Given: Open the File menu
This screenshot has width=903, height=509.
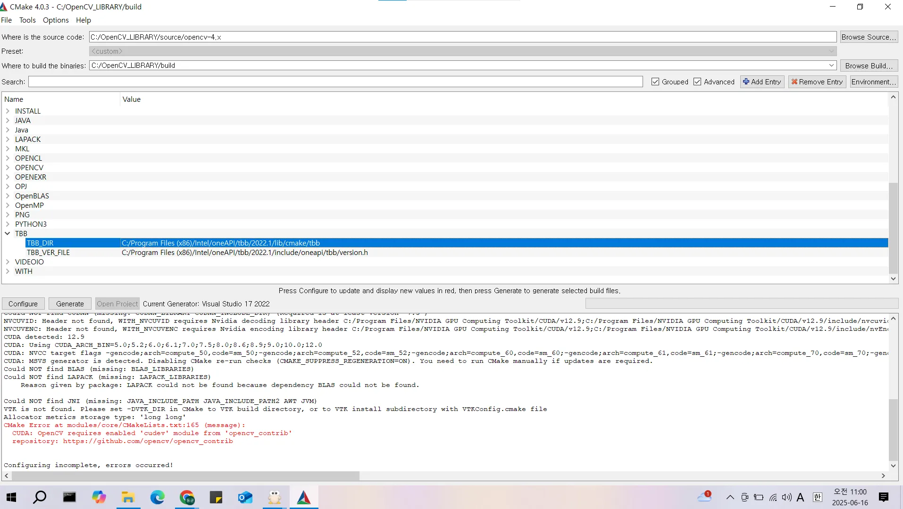Looking at the screenshot, I should pos(7,20).
